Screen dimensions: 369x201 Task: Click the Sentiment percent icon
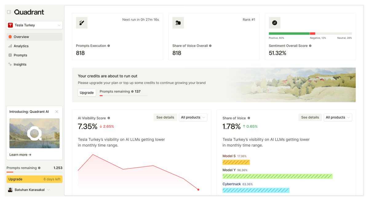[275, 23]
